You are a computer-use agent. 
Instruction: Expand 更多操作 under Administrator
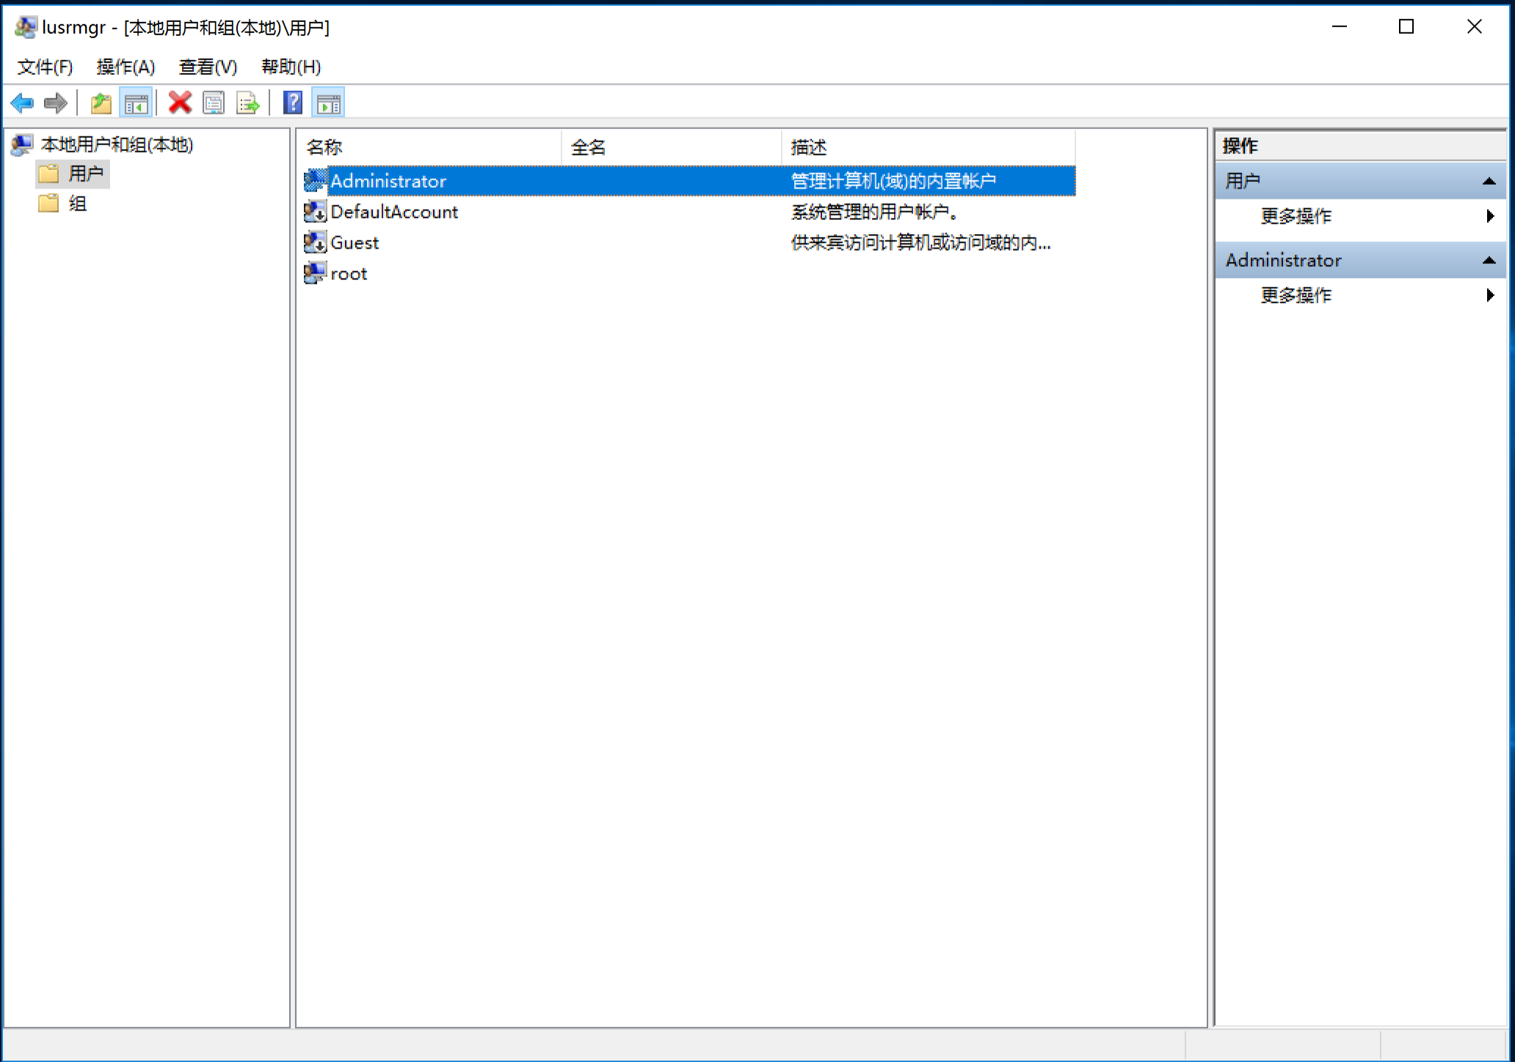coord(1296,296)
